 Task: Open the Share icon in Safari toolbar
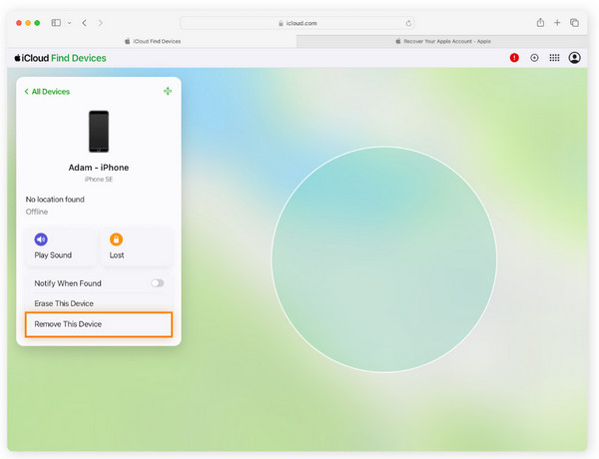coord(540,23)
